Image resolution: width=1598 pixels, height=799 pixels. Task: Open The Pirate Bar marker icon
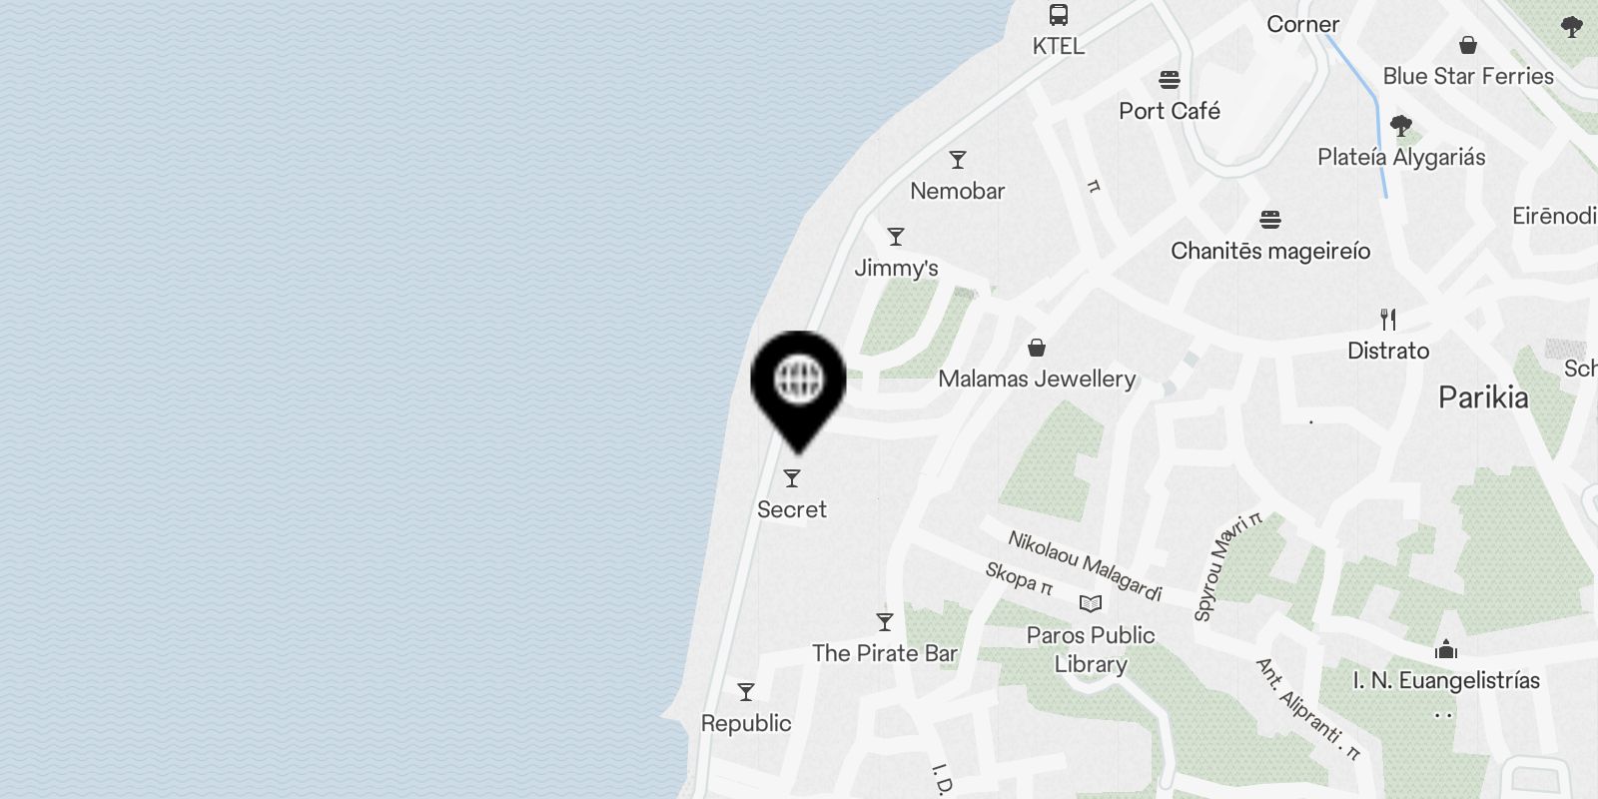885,622
